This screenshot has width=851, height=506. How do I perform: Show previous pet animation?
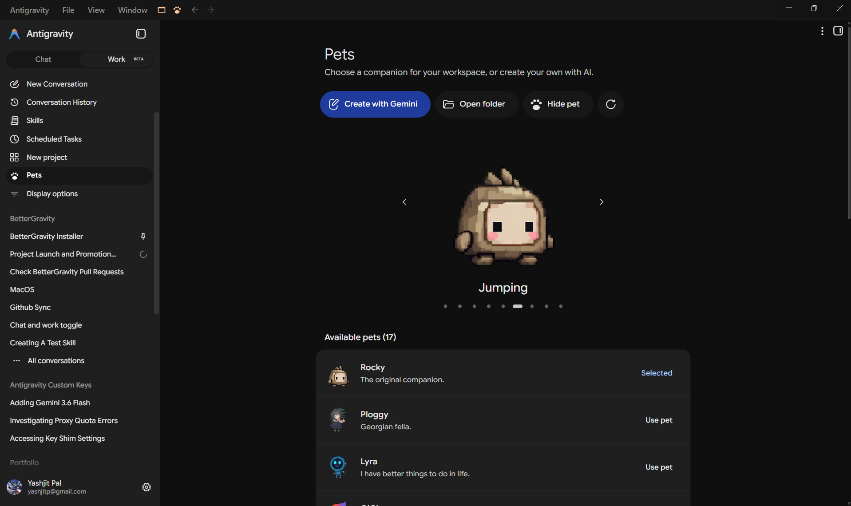404,202
